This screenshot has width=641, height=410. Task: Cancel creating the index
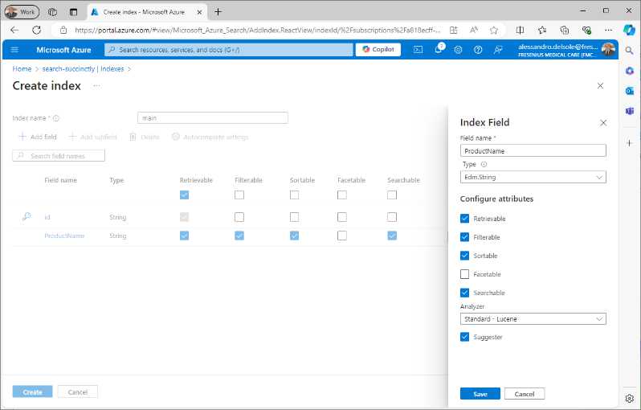click(77, 392)
